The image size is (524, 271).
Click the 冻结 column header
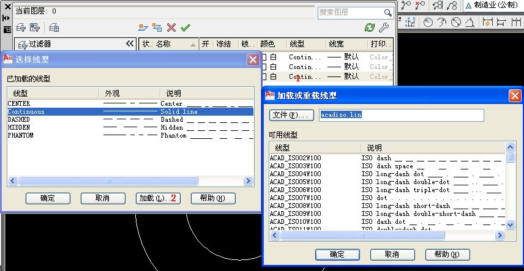[226, 44]
